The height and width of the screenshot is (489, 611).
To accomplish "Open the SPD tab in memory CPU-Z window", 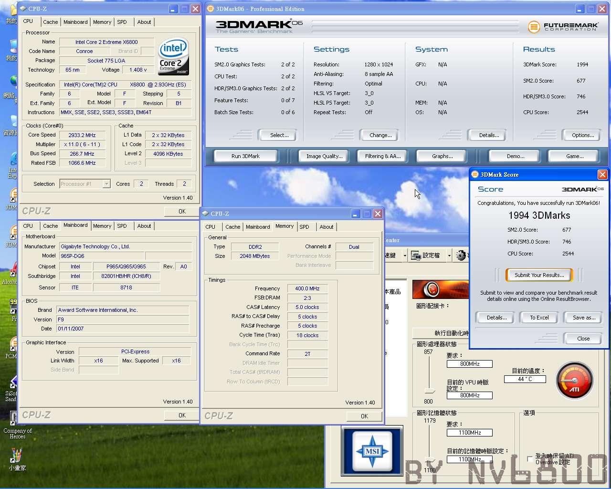I will tap(304, 227).
